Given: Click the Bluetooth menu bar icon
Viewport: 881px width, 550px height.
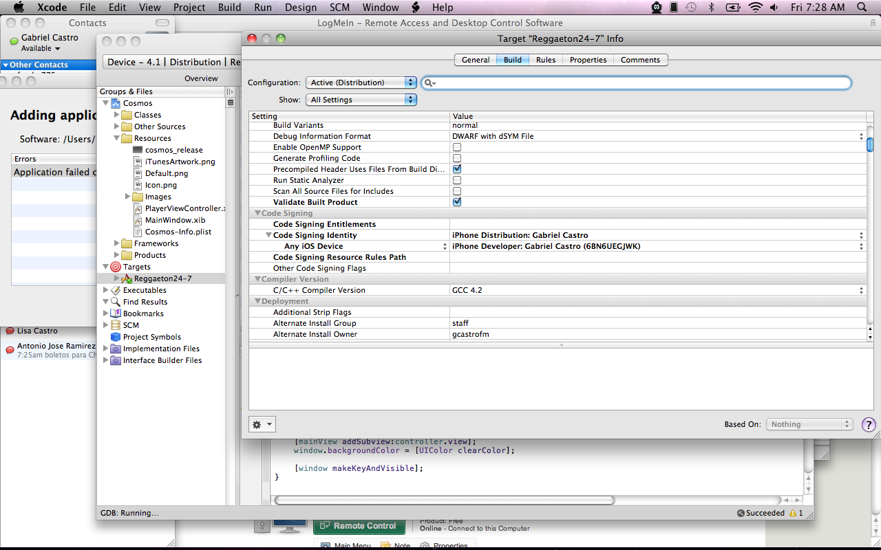Looking at the screenshot, I should click(x=712, y=8).
